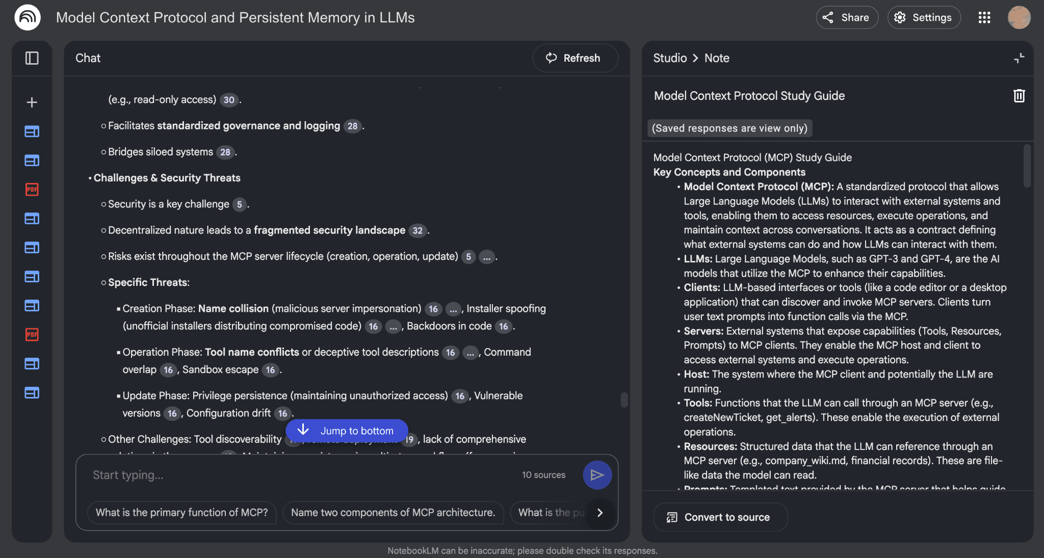
Task: Delete the Study Guide note via trash icon
Action: pos(1019,96)
